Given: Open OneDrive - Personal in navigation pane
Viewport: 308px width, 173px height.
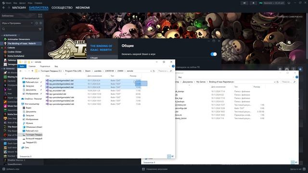Looking at the screenshot, I should (33, 99).
